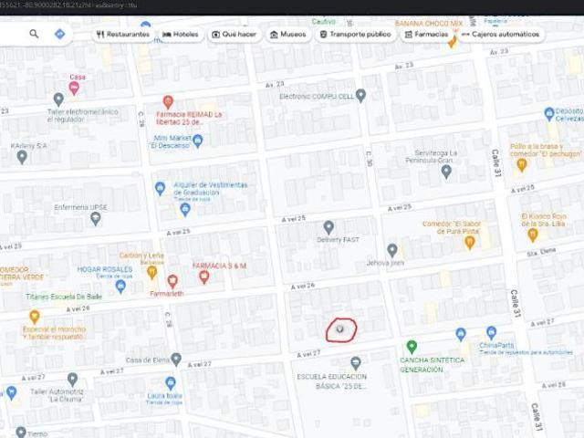584x438 pixels.
Task: Select the Electronic COMPU CELL marker
Action: (360, 95)
